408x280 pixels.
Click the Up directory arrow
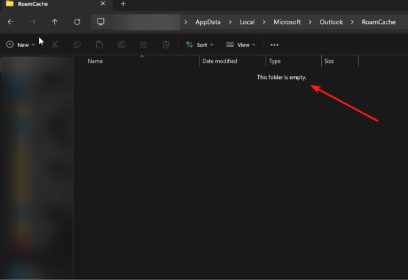(x=54, y=22)
